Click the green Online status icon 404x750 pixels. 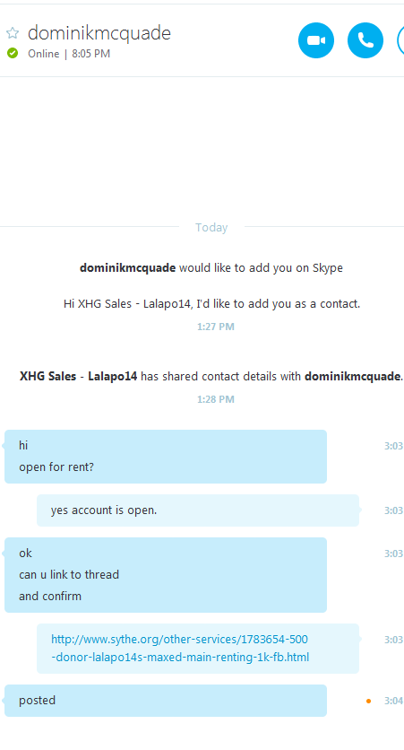(13, 54)
